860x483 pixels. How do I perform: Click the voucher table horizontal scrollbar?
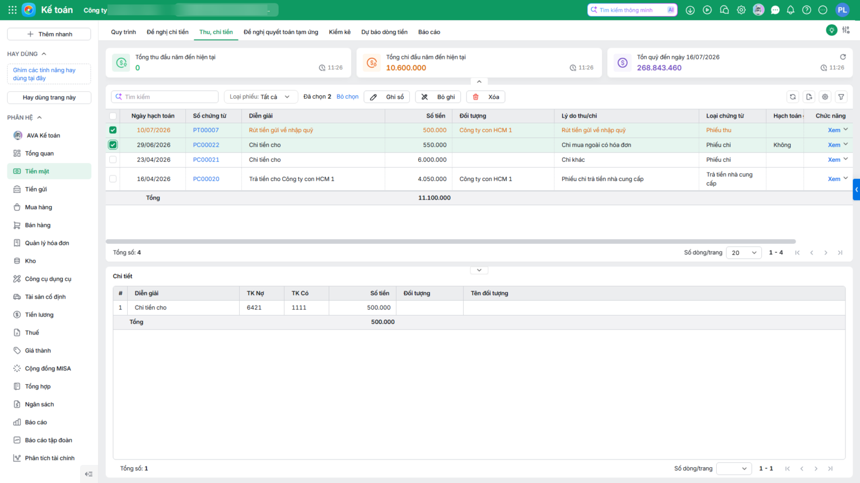pos(451,241)
